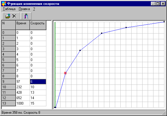Click the open table folder icon
Screen dimensions: 167x116
click(x=8, y=16)
